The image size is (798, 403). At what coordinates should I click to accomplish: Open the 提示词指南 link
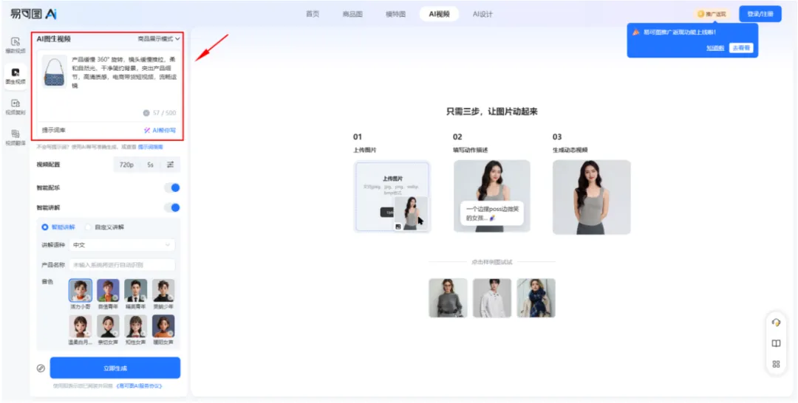[x=150, y=147]
